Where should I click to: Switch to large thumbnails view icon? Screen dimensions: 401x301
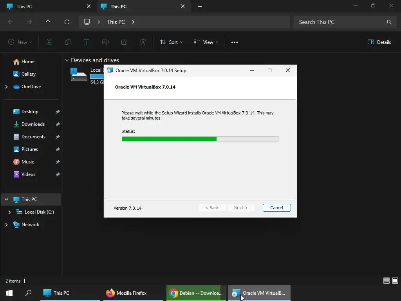[395, 281]
